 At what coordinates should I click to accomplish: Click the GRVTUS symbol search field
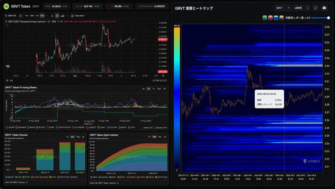tap(11, 16)
